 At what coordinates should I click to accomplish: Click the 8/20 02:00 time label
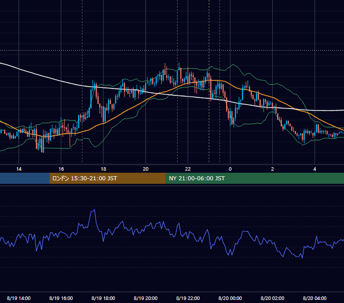tap(273, 298)
